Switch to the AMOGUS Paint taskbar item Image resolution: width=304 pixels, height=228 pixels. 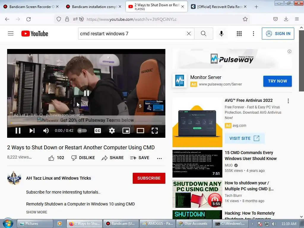point(157,224)
